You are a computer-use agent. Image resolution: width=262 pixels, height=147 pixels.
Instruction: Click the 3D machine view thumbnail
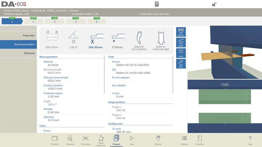225,52
